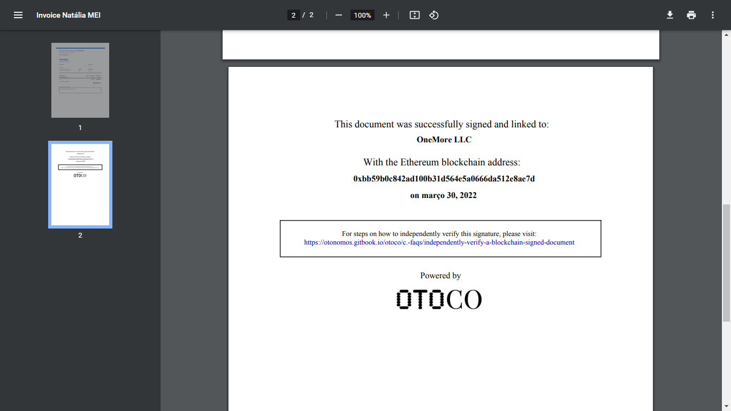Download the PDF file
Screen dimensions: 731x411
point(670,15)
